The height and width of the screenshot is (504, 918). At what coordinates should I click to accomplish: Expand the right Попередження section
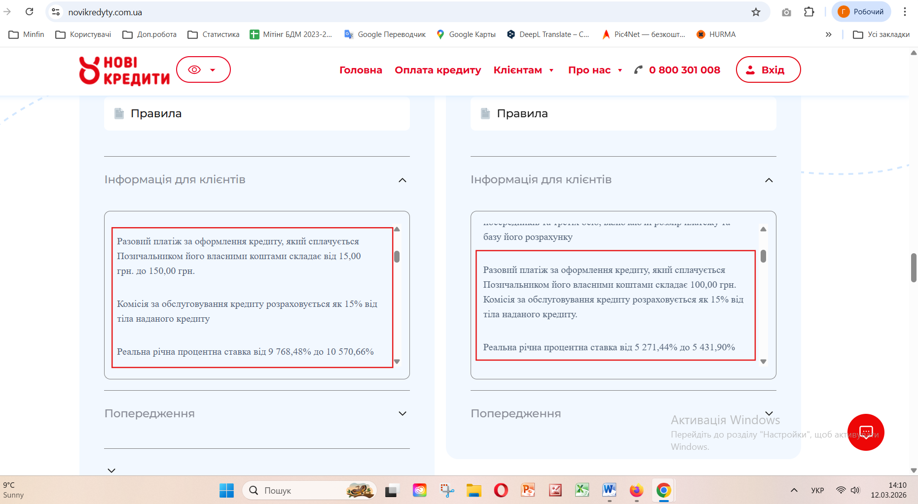pyautogui.click(x=769, y=413)
